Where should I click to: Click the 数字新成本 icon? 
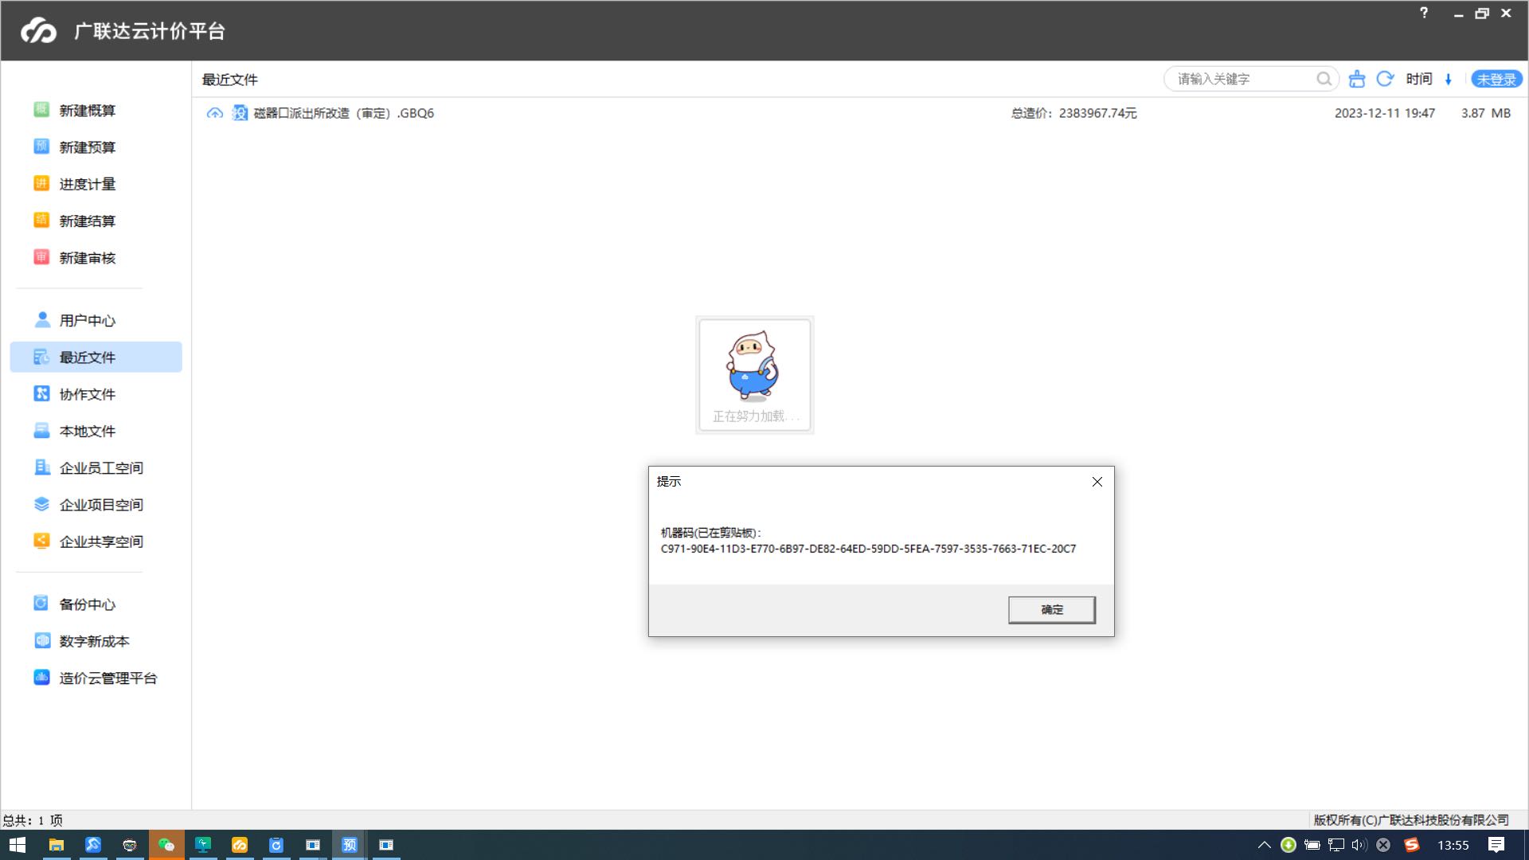[x=41, y=640]
